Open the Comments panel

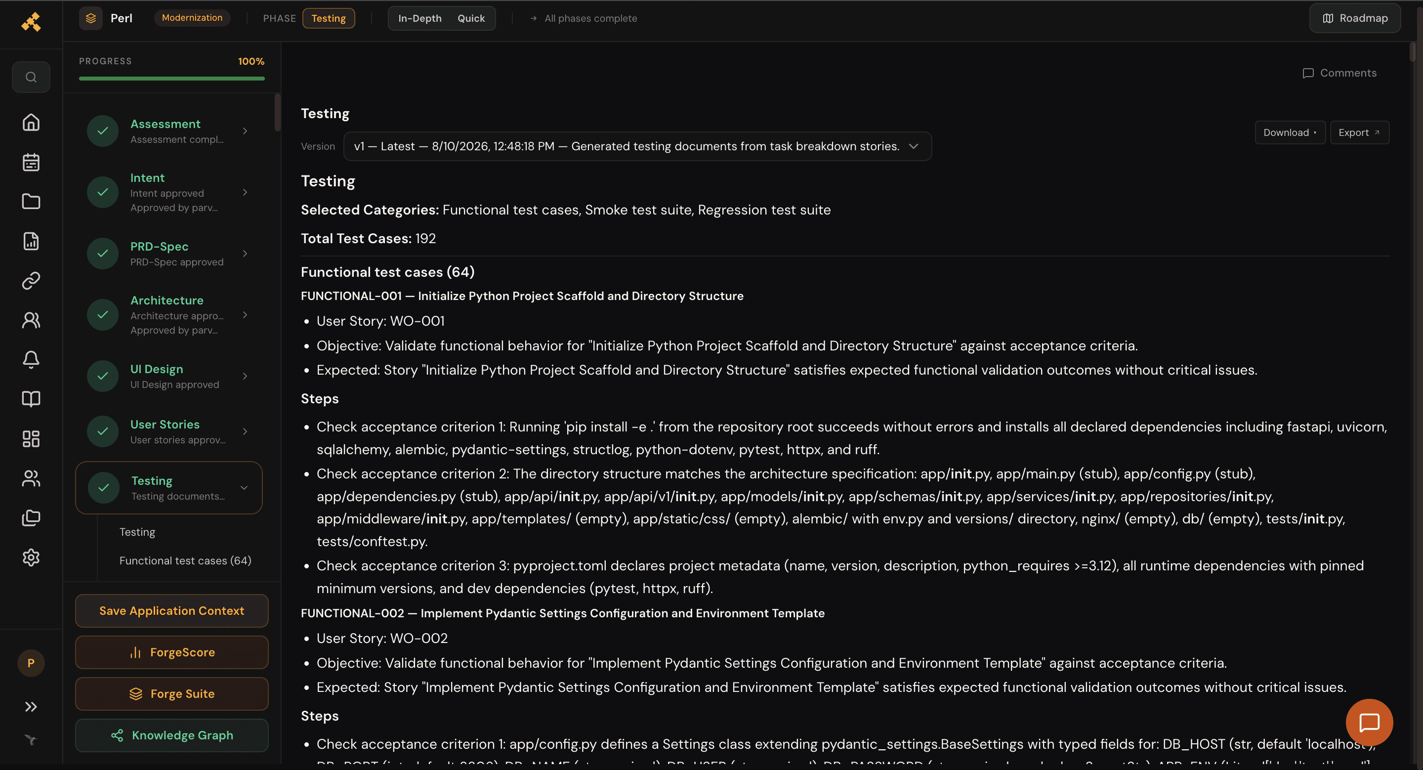click(x=1339, y=73)
